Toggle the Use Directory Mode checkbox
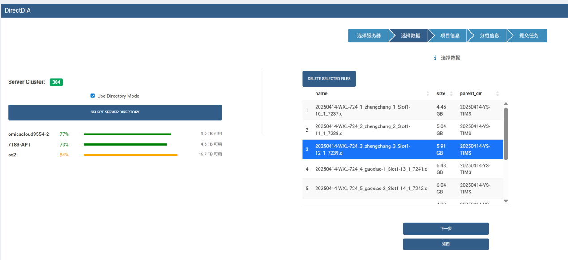Image resolution: width=568 pixels, height=260 pixels. (x=93, y=96)
